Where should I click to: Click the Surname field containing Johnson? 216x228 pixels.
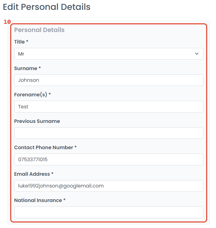(x=108, y=80)
